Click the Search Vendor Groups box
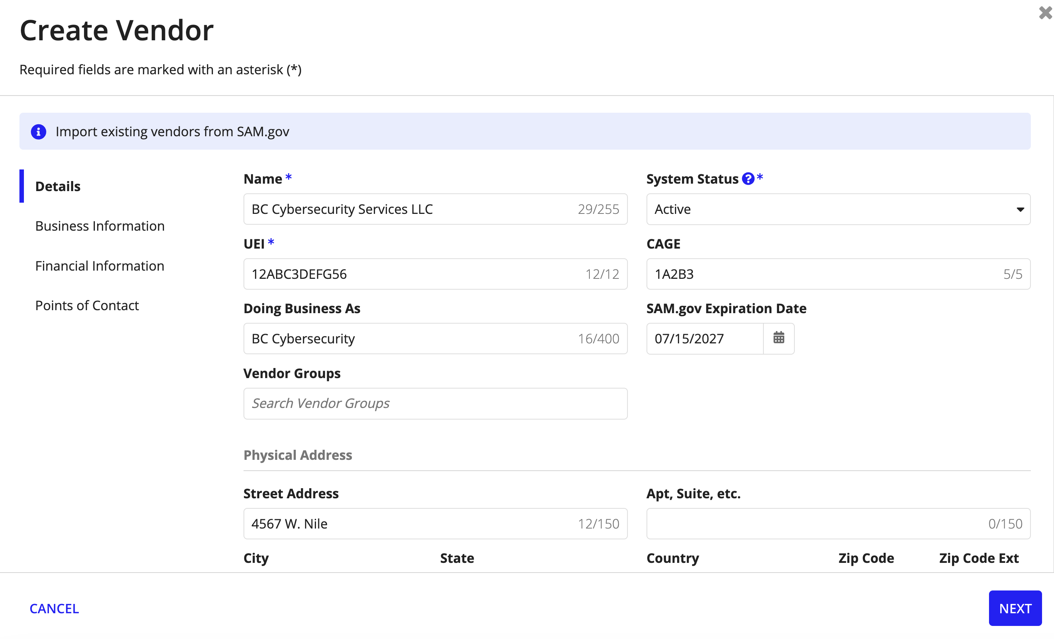Image resolution: width=1054 pixels, height=639 pixels. pos(435,403)
